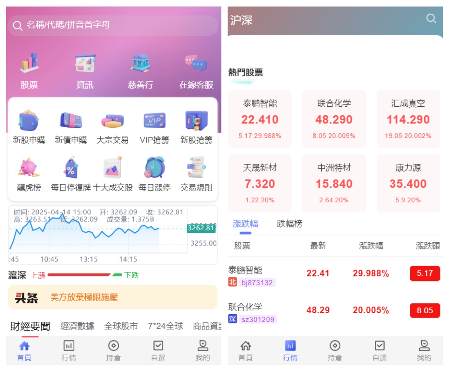The height and width of the screenshot is (371, 449).
Task: Switch to the 經濟數據 news tab
Action: click(x=78, y=326)
